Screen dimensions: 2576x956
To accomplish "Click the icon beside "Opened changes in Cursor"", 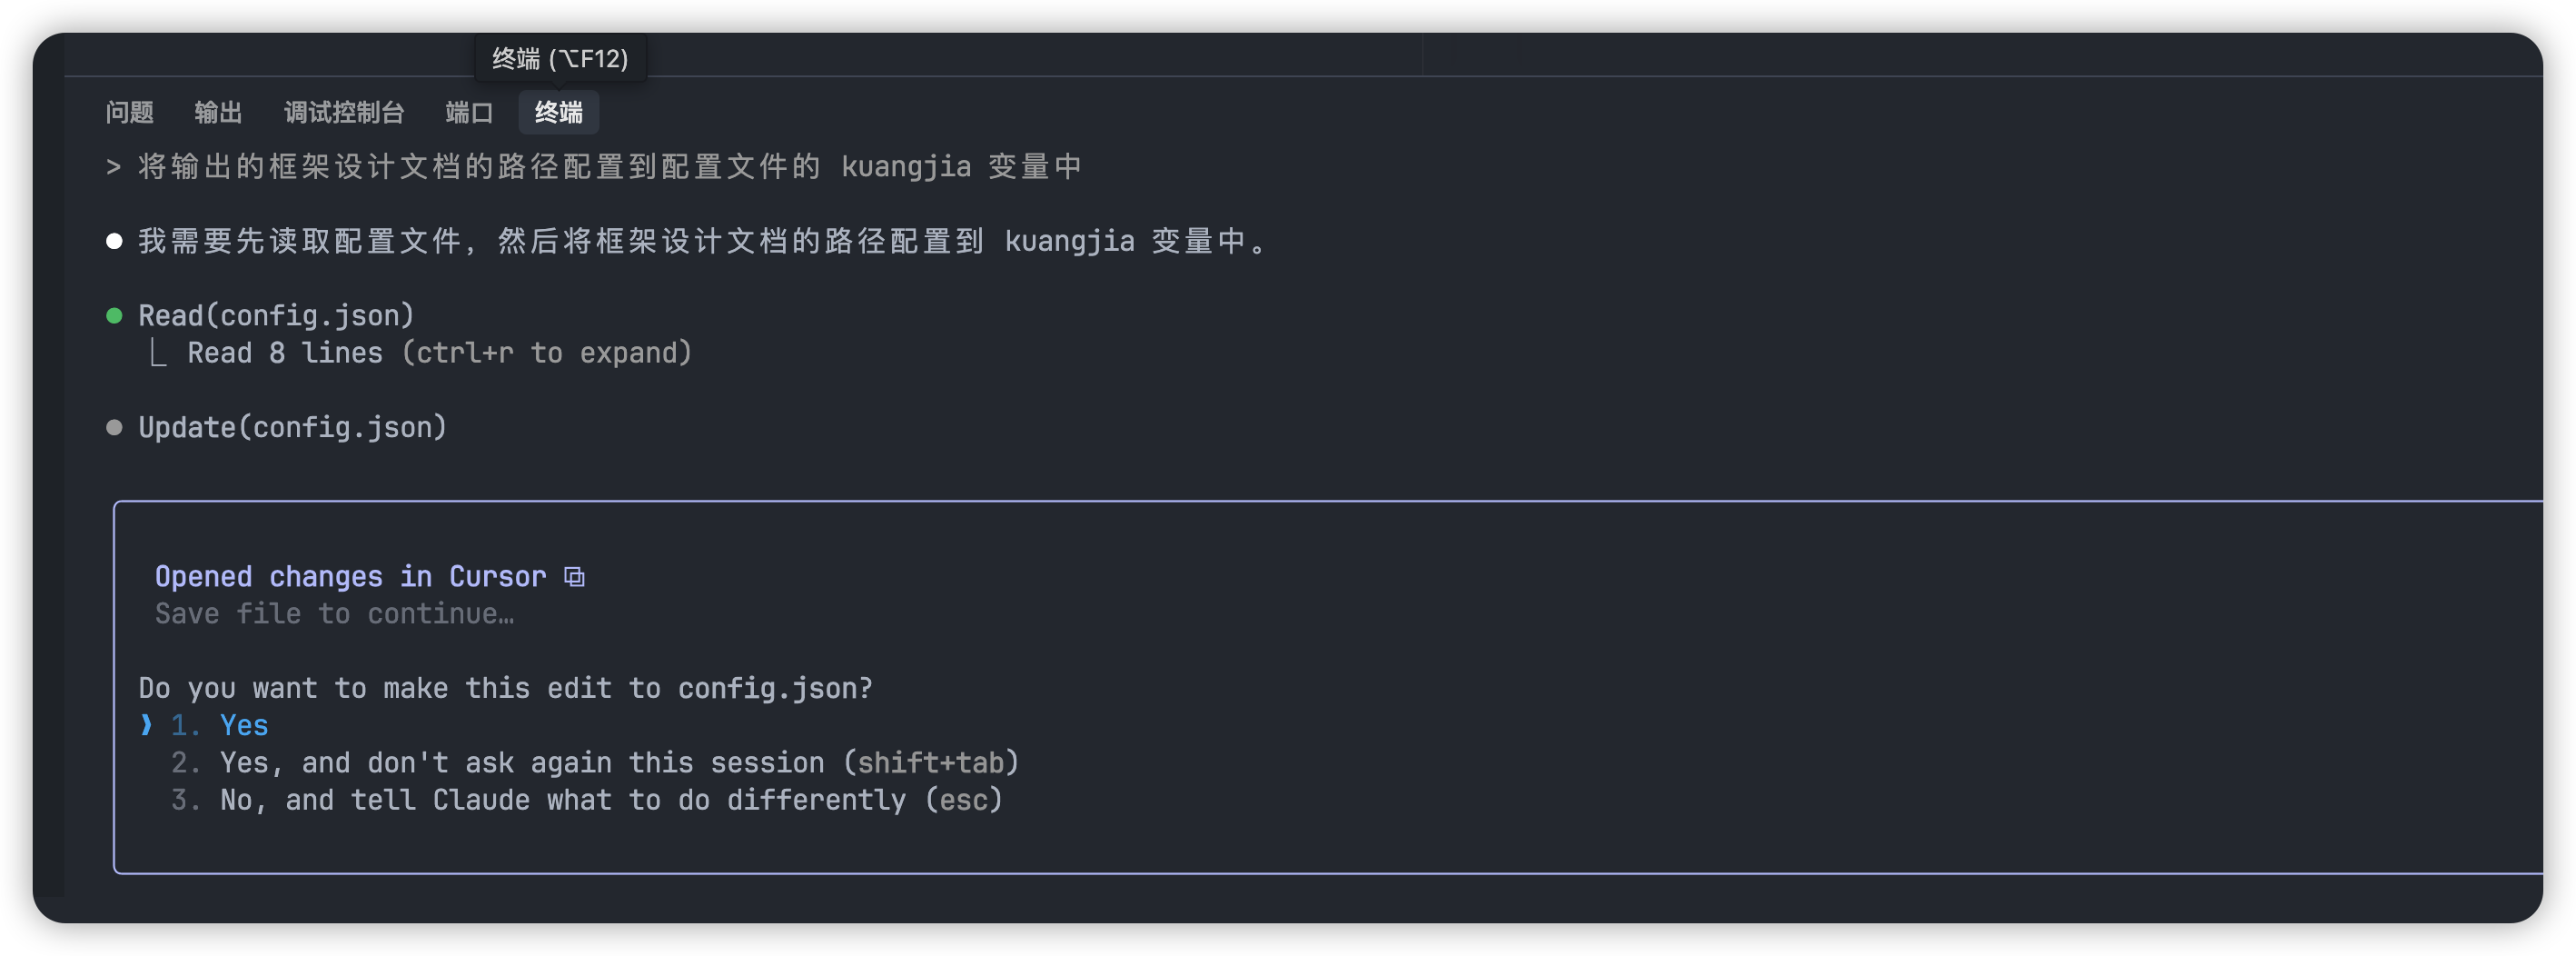I will 574,577.
